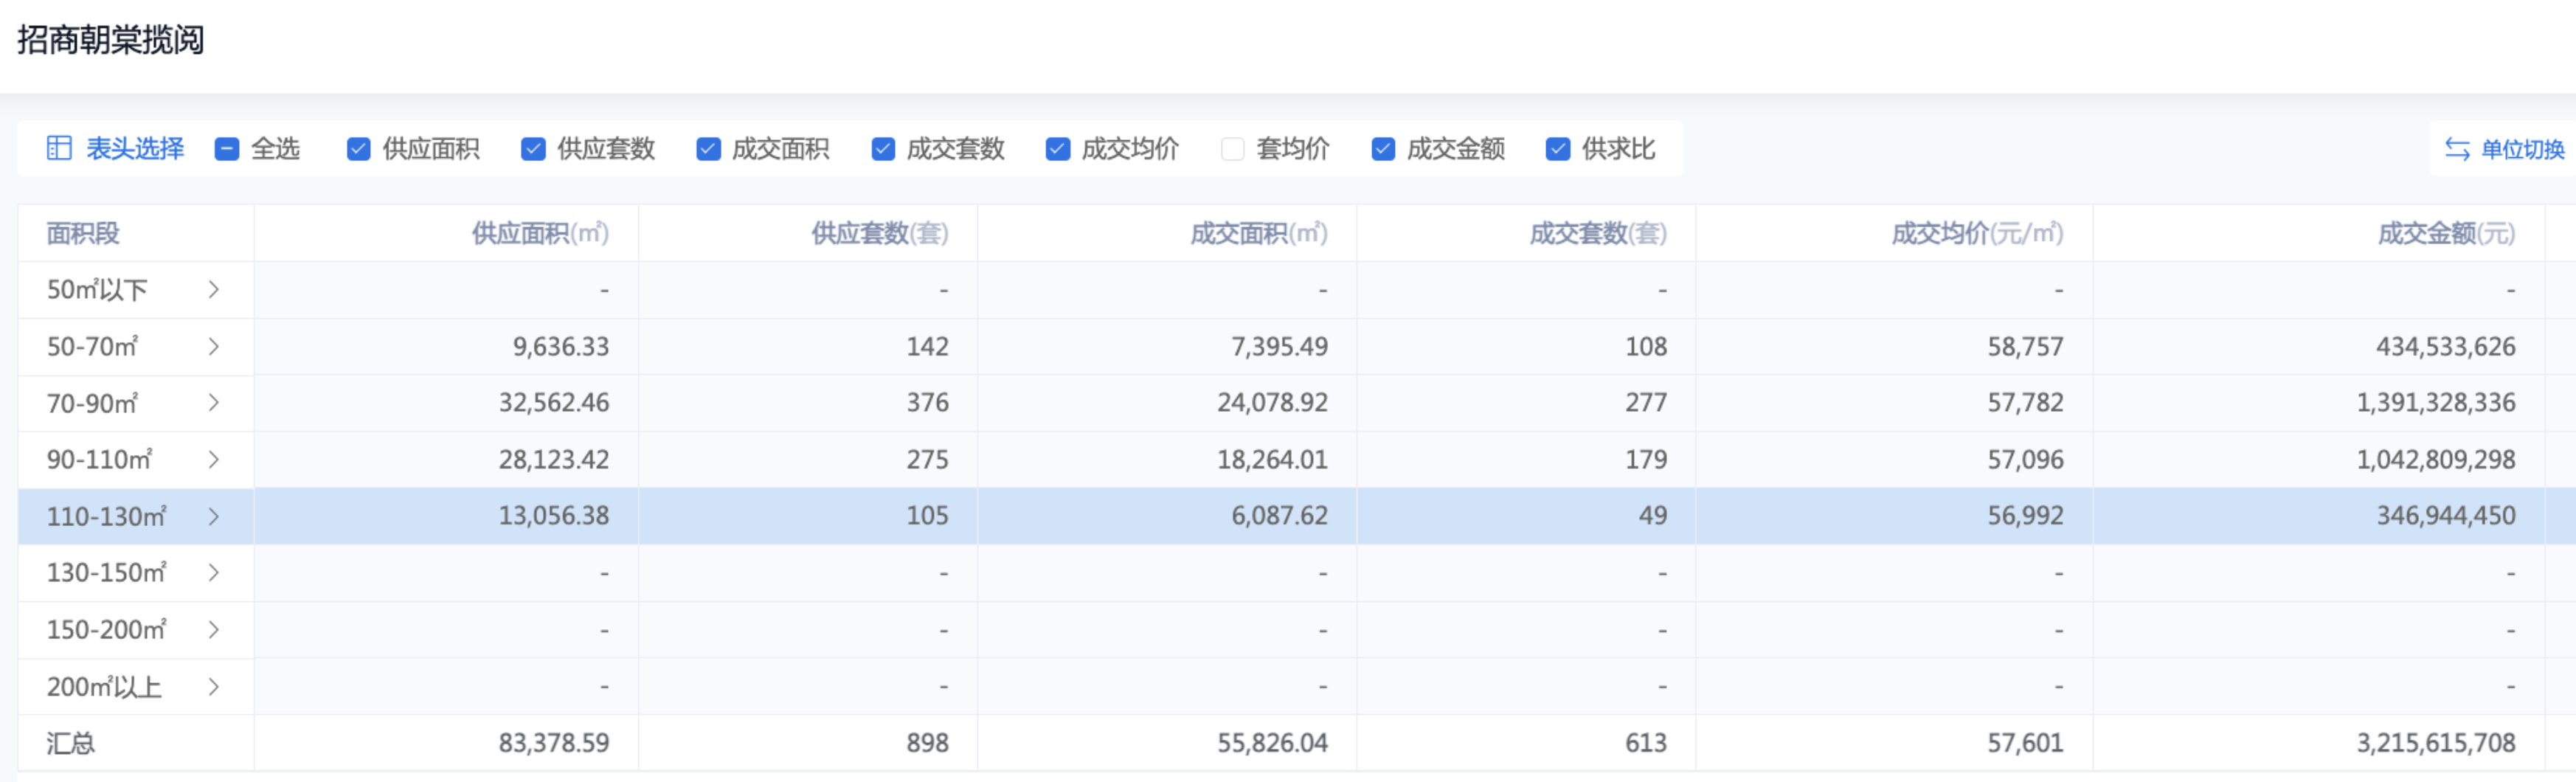Click the 单位切换 swap arrows icon
The width and height of the screenshot is (2576, 782).
click(x=2456, y=149)
